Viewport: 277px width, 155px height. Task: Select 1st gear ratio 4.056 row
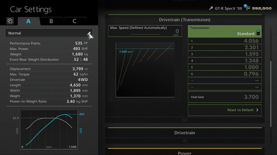coord(224,41)
